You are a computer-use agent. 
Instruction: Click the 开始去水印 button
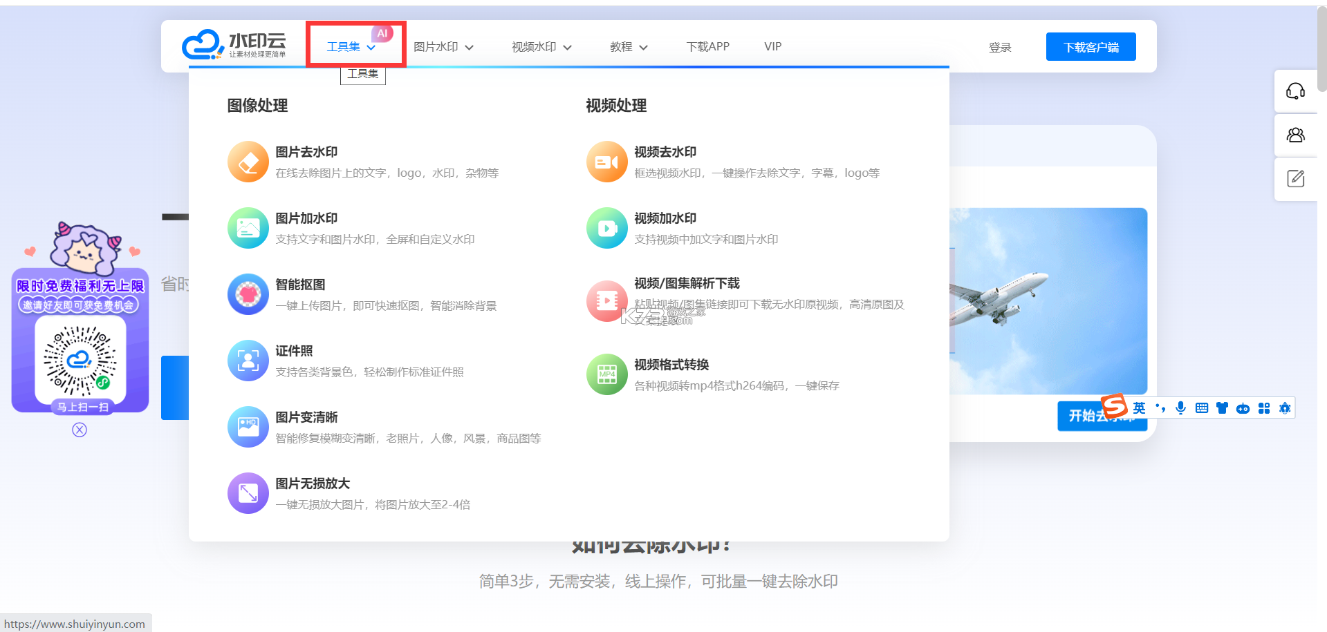coord(1102,416)
